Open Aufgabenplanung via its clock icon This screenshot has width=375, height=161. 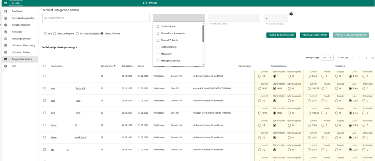(x=5, y=25)
